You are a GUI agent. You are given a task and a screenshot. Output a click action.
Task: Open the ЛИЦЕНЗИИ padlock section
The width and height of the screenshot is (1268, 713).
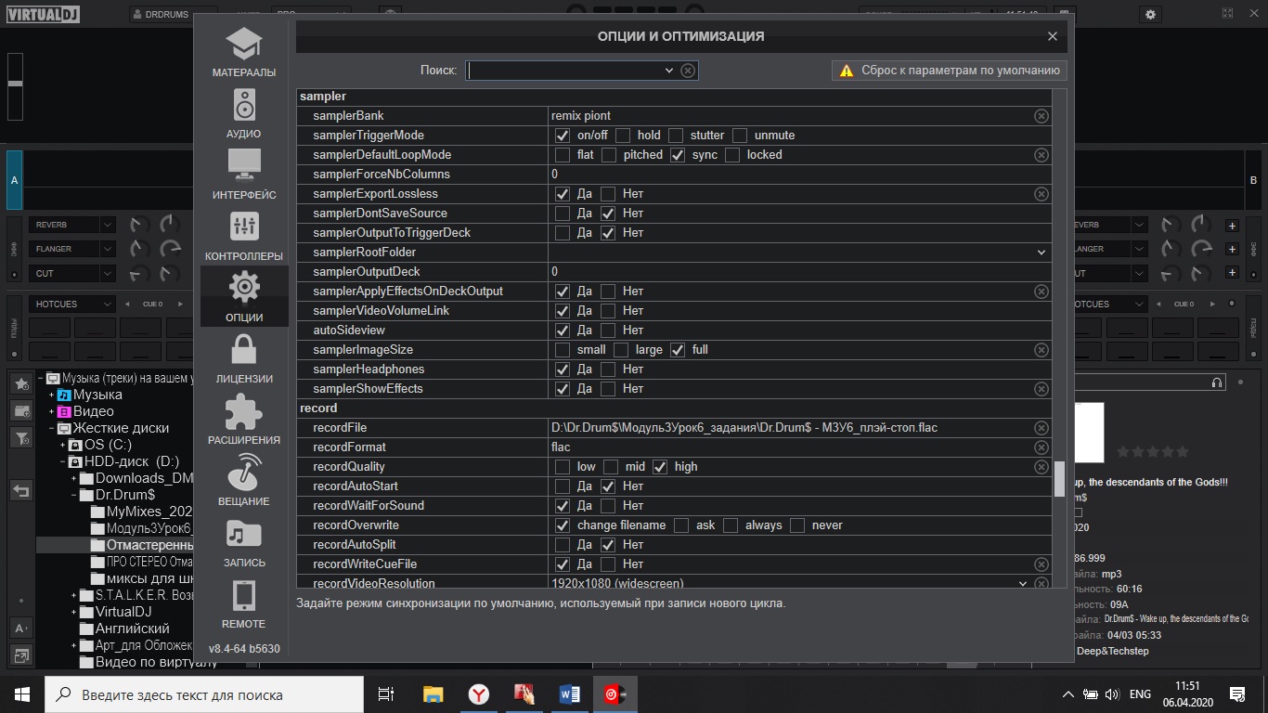(x=244, y=358)
